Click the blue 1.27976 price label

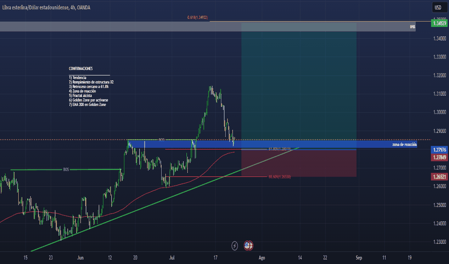point(439,150)
